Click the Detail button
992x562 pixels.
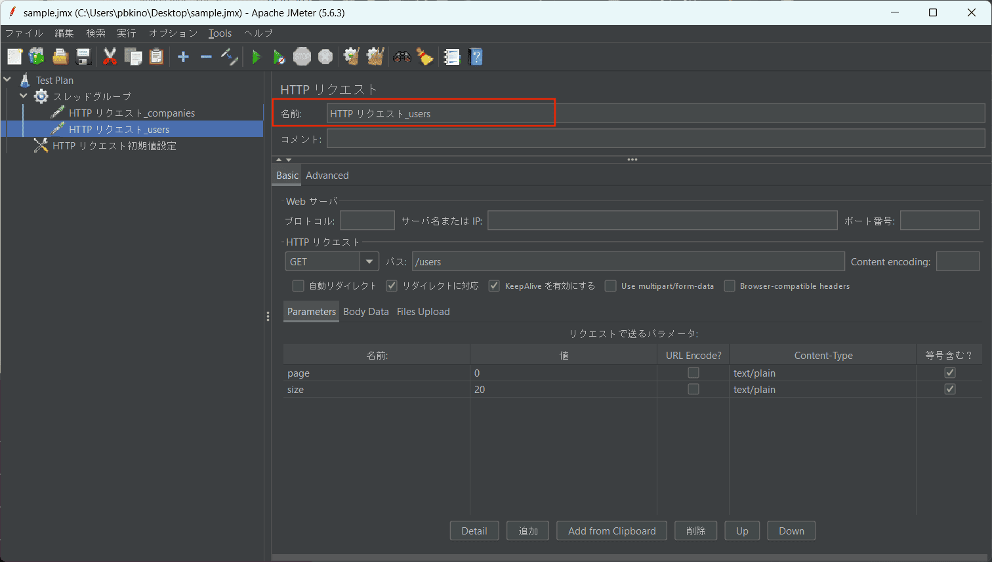[474, 531]
